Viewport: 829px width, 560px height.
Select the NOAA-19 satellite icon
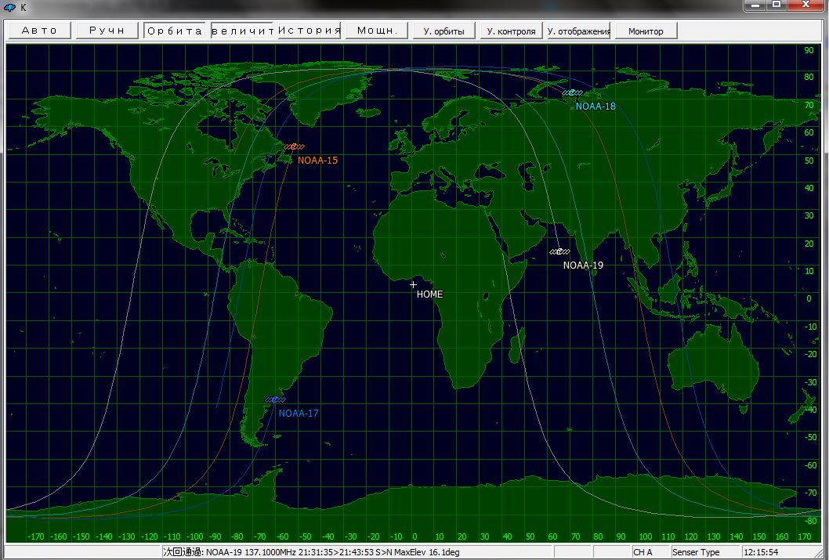559,251
